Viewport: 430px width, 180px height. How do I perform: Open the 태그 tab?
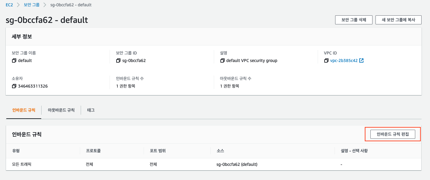pos(91,110)
